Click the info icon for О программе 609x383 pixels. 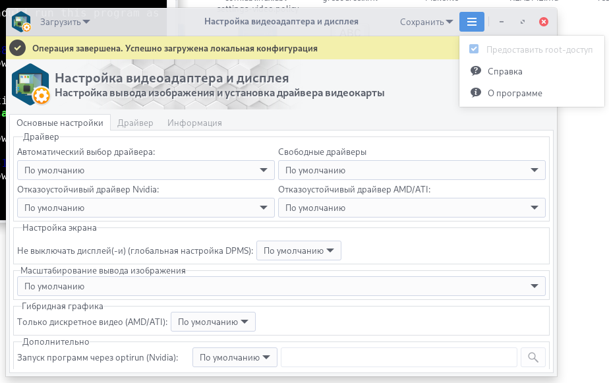475,93
